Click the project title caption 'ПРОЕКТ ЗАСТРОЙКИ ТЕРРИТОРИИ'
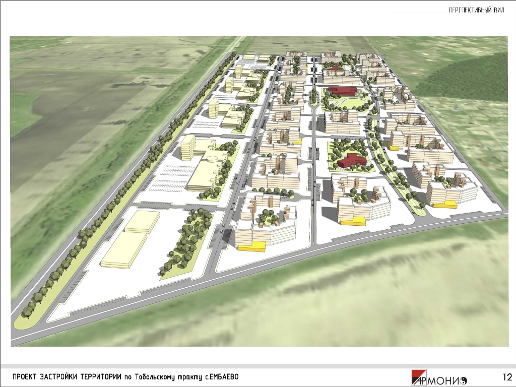The image size is (516, 387). pos(67,377)
